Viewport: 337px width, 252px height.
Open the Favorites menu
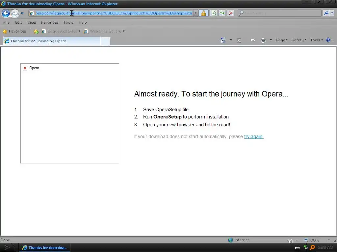click(50, 22)
